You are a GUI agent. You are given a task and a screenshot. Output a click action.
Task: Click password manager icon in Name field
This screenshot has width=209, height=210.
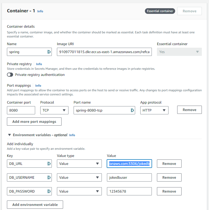49,52
